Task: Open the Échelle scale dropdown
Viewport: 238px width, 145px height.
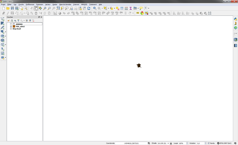Action: click(x=168, y=143)
